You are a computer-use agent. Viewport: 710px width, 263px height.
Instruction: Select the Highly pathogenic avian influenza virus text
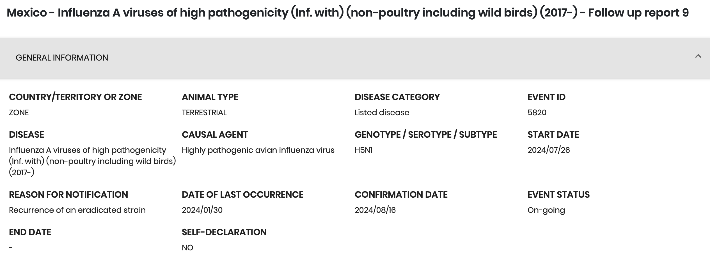click(258, 150)
